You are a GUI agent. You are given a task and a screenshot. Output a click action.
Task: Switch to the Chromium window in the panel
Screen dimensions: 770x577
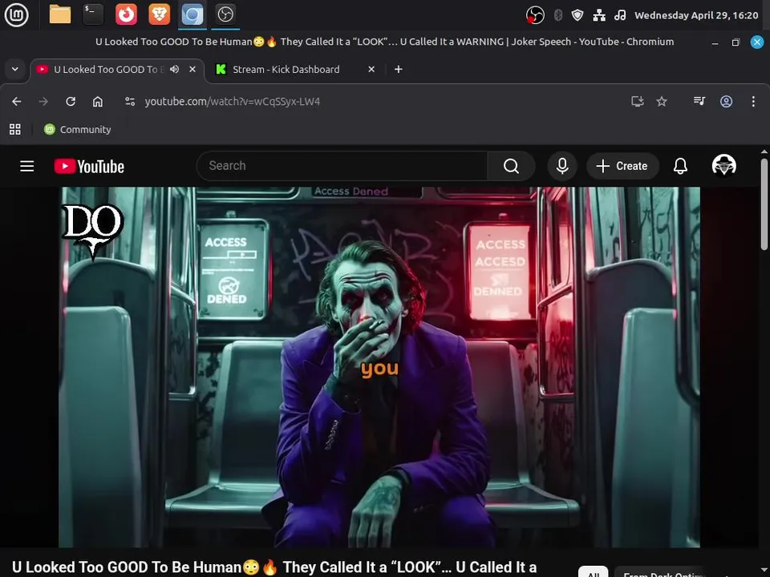coord(192,14)
